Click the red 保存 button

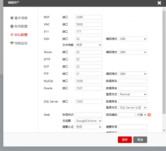tap(125, 140)
